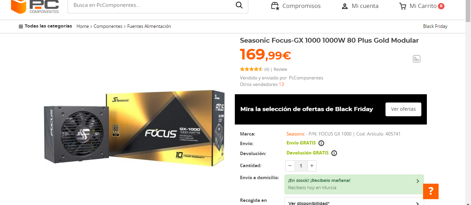Open the Mi Carrito cart icon
The height and width of the screenshot is (205, 471).
(x=402, y=6)
